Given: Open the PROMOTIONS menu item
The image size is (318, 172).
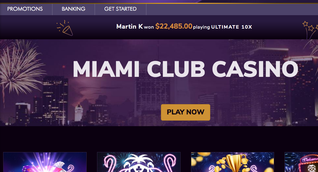Looking at the screenshot, I should point(25,9).
